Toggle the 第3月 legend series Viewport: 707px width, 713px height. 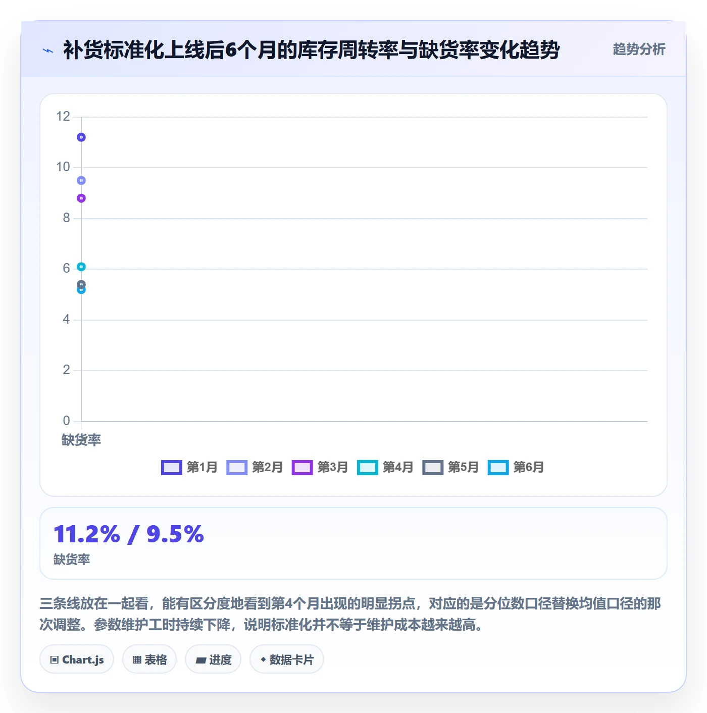click(320, 467)
